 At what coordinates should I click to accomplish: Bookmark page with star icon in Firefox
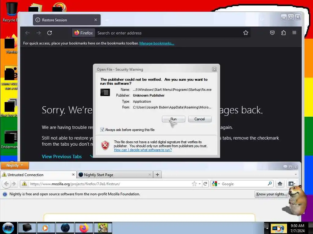pyautogui.click(x=245, y=33)
